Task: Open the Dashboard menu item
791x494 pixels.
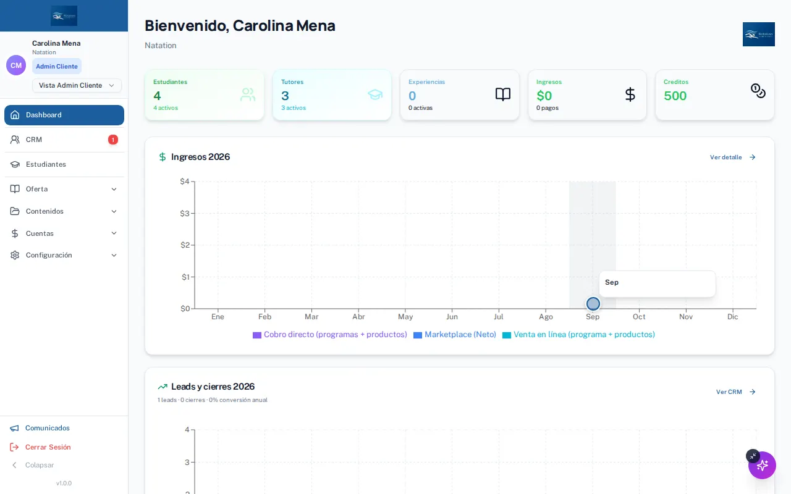Action: (x=64, y=115)
